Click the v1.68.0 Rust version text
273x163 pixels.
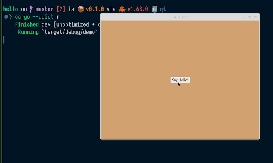click(x=138, y=9)
